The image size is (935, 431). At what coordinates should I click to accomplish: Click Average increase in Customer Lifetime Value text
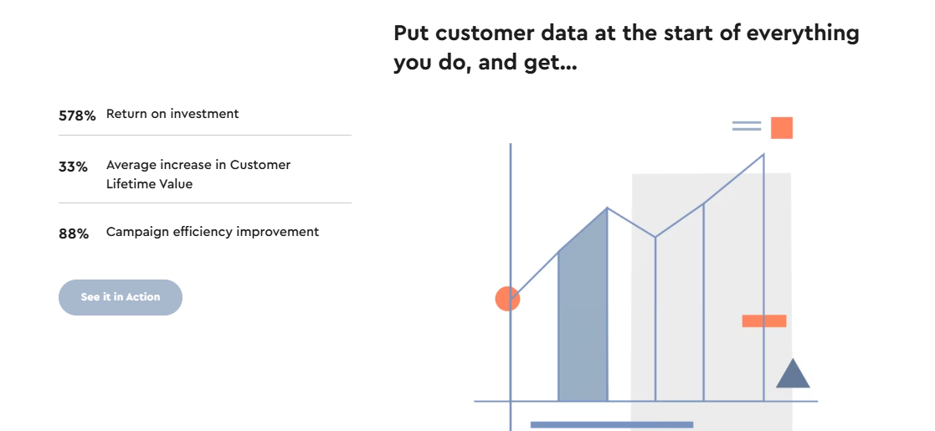[198, 174]
